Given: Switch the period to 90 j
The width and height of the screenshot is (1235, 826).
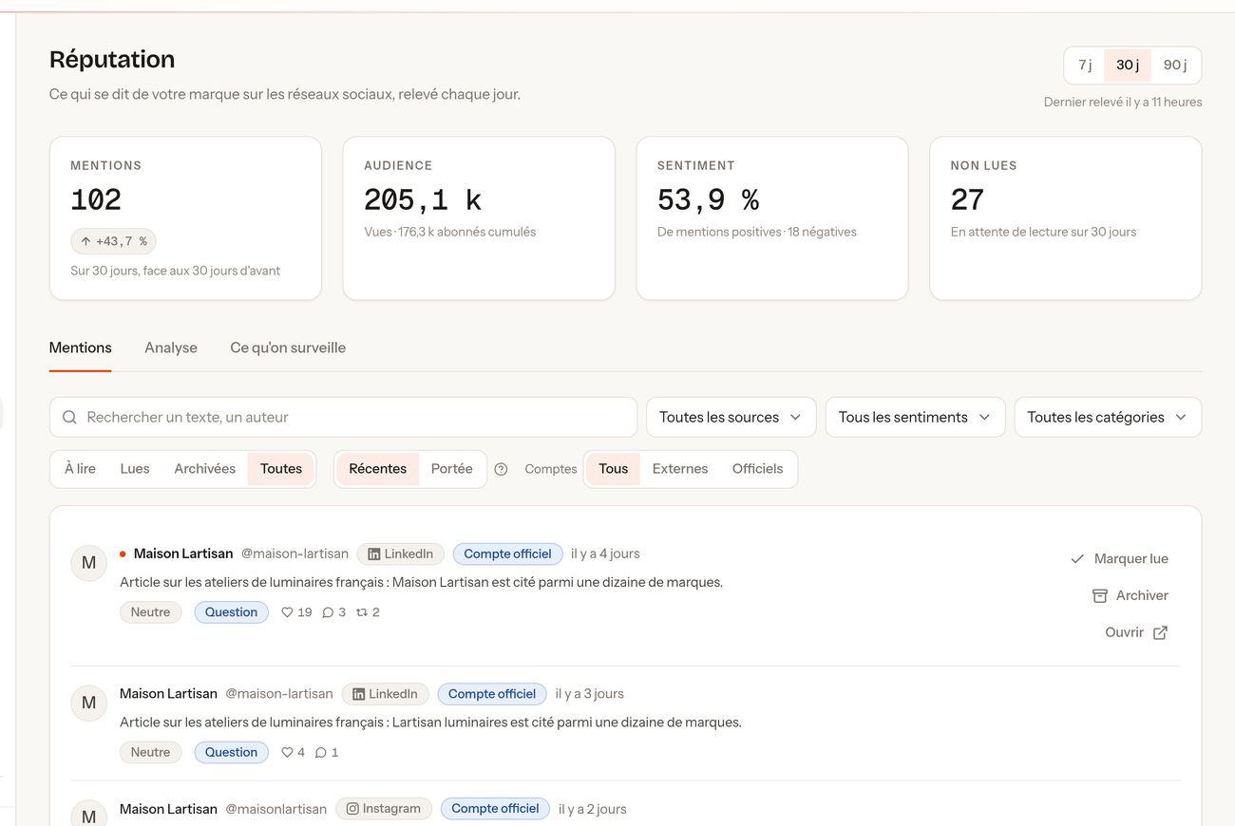Looking at the screenshot, I should [1175, 66].
